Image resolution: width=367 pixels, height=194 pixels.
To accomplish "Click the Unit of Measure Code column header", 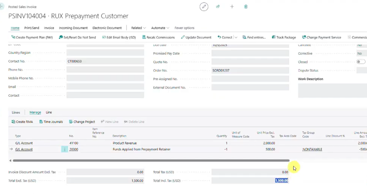I will pyautogui.click(x=240, y=134).
